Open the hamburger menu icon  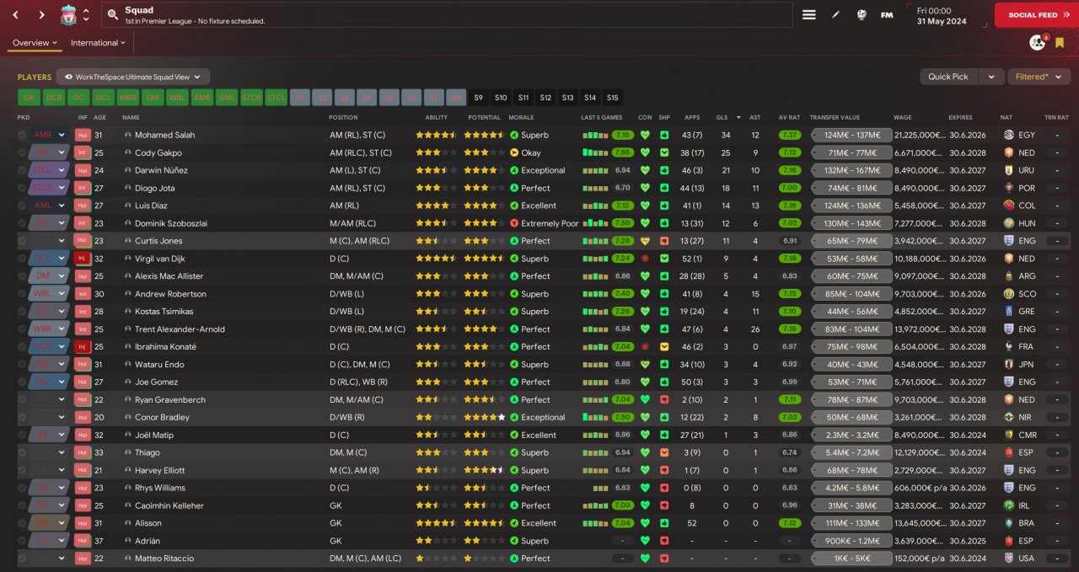point(809,14)
